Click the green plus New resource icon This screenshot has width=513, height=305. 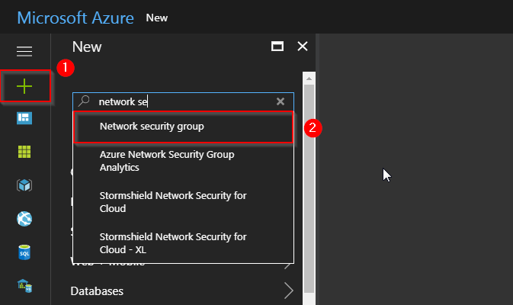pos(25,87)
